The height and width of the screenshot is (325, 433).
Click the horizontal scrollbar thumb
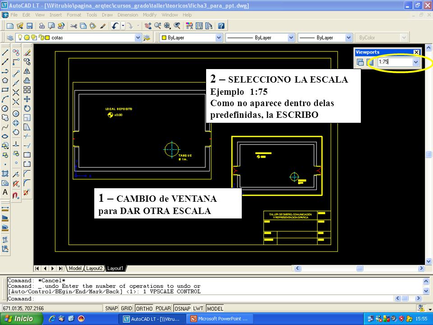tap(359, 268)
